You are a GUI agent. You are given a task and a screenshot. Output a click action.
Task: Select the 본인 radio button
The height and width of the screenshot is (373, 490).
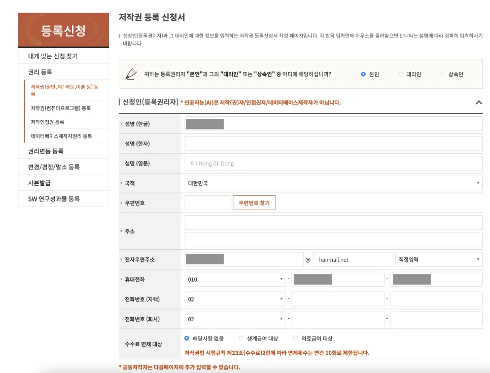(x=363, y=74)
